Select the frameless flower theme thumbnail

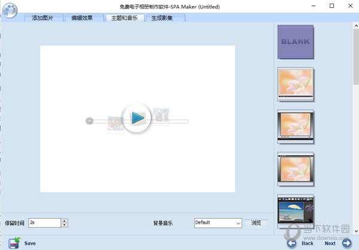tap(296, 84)
